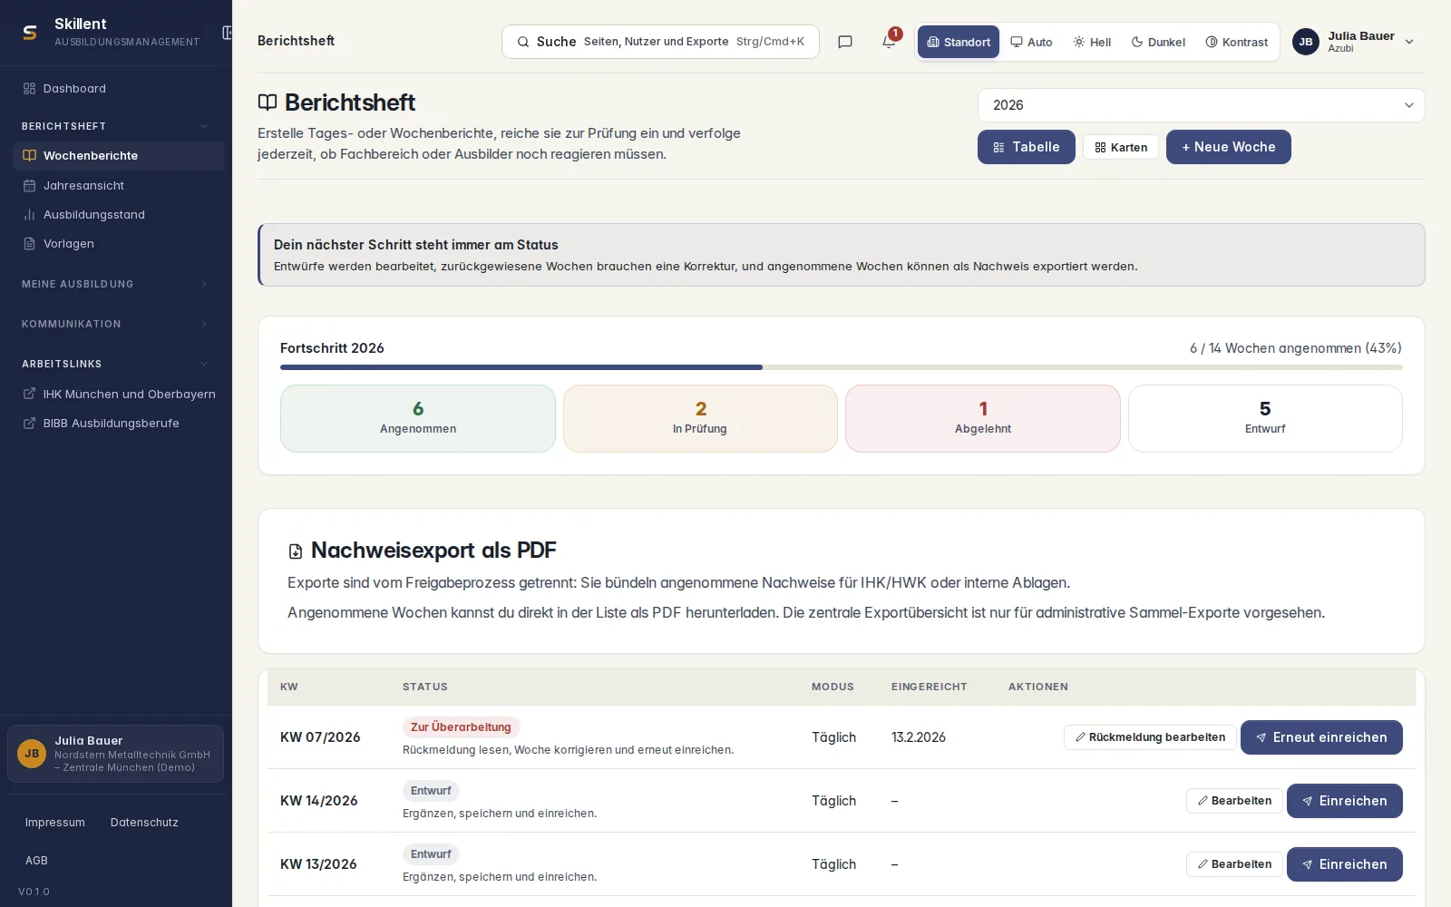Image resolution: width=1451 pixels, height=907 pixels.
Task: Open the IHK München und Oberbayern link
Action: [x=118, y=394]
